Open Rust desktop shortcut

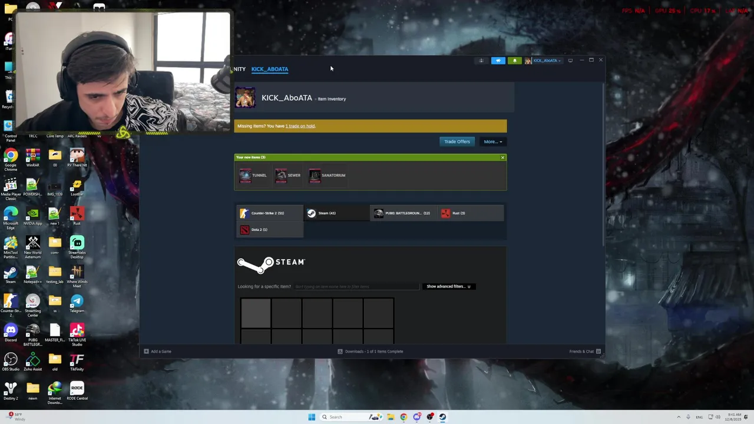pyautogui.click(x=77, y=216)
